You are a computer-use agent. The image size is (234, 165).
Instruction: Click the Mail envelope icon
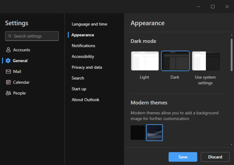[x=8, y=71]
